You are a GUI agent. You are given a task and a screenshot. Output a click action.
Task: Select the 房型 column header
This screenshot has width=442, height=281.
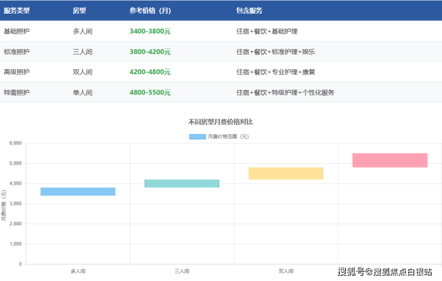tap(79, 11)
